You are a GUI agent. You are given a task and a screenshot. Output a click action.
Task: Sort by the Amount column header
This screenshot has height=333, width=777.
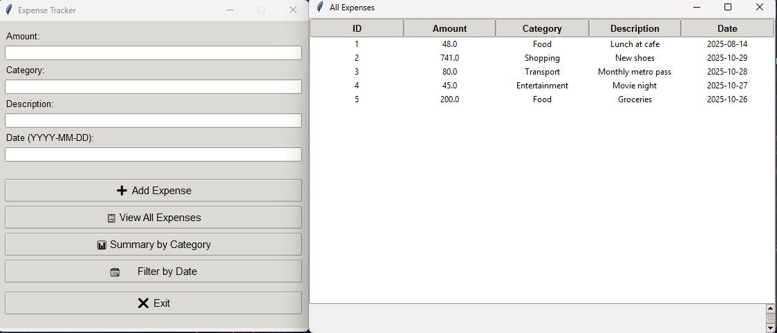point(449,28)
